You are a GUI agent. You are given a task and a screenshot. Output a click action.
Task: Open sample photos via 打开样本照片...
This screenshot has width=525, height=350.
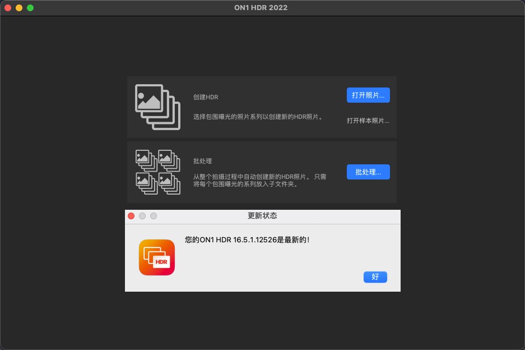click(368, 121)
